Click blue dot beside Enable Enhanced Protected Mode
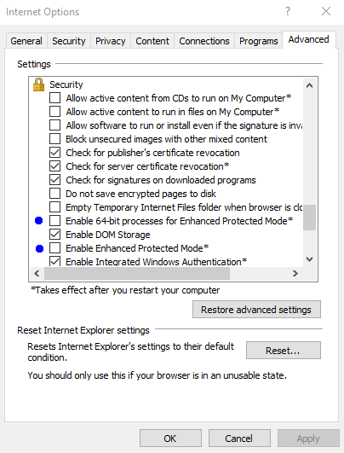 pos(39,249)
